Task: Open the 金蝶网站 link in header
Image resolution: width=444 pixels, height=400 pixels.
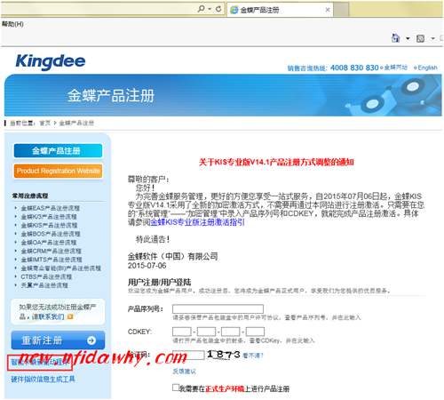Action: tap(395, 68)
